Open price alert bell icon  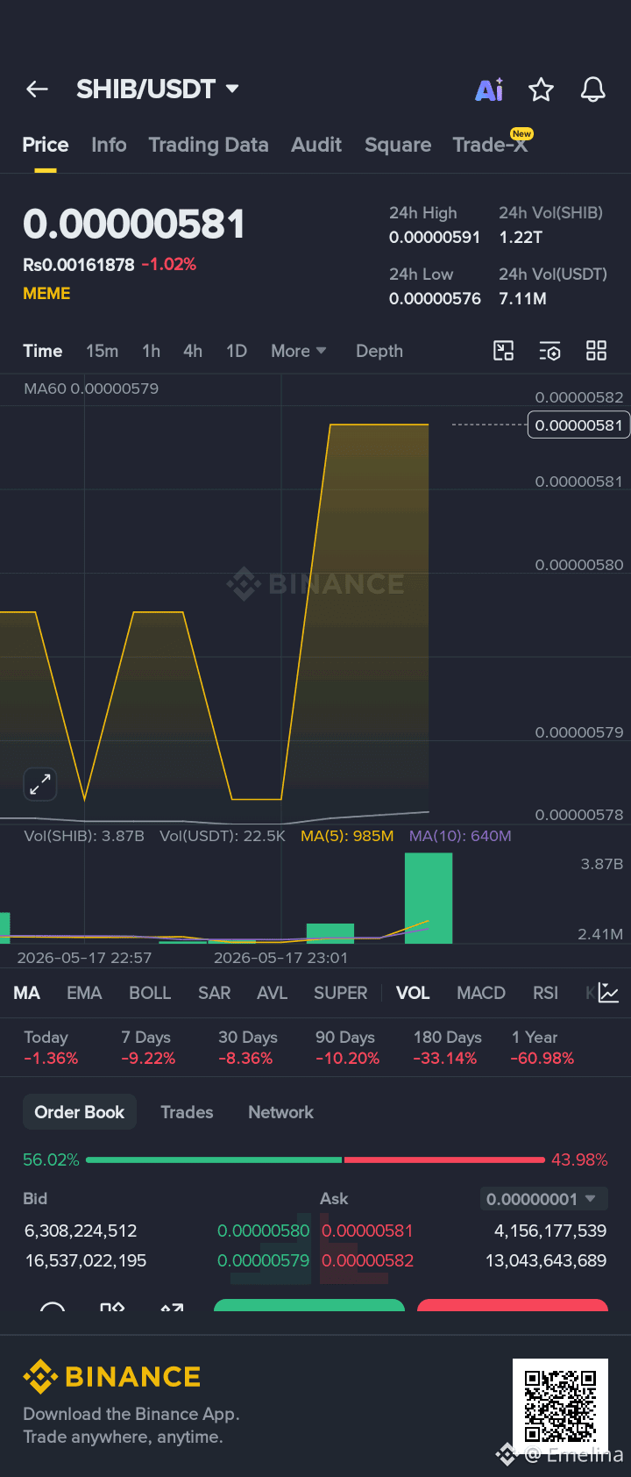pyautogui.click(x=593, y=89)
